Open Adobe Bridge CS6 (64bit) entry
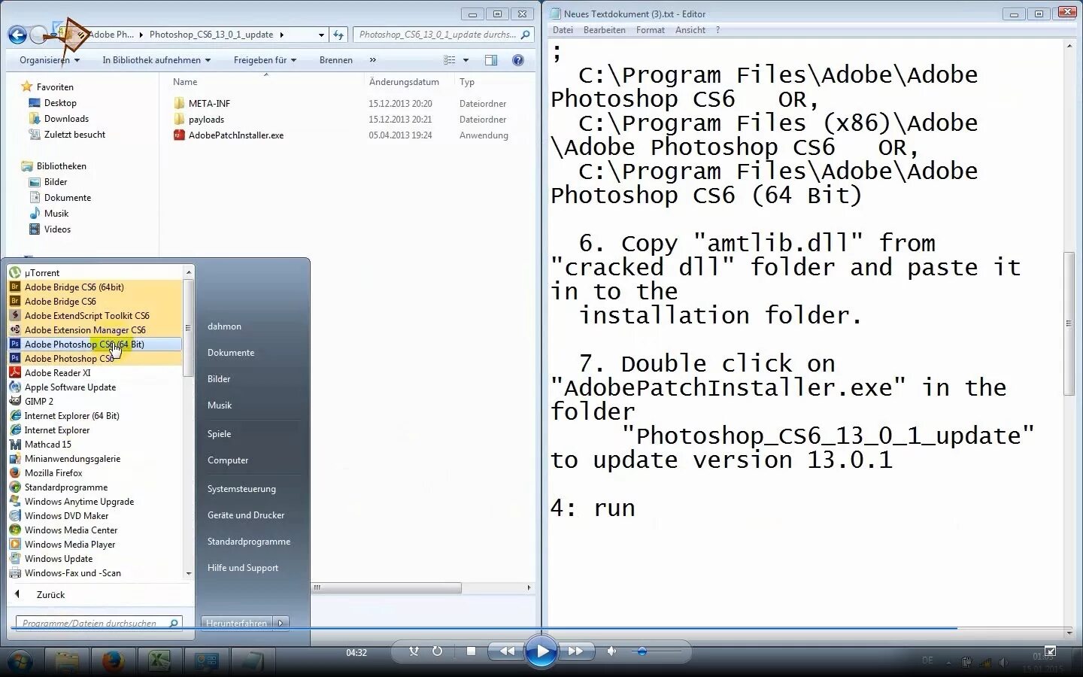 click(95, 287)
